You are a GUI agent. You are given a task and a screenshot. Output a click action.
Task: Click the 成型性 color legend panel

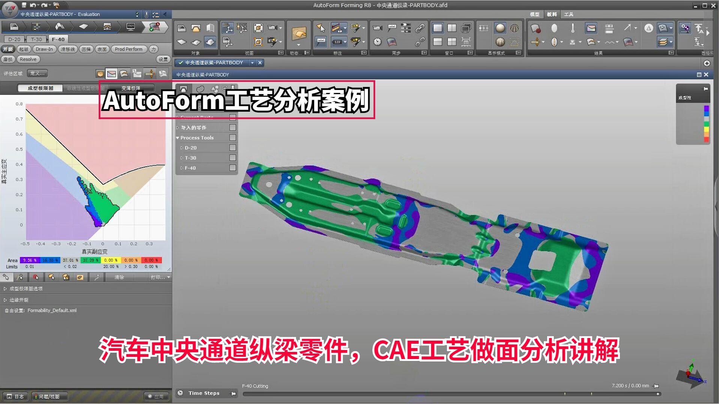[693, 114]
